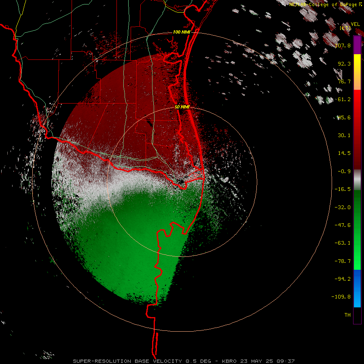Select the 92.3 legend value

click(344, 63)
